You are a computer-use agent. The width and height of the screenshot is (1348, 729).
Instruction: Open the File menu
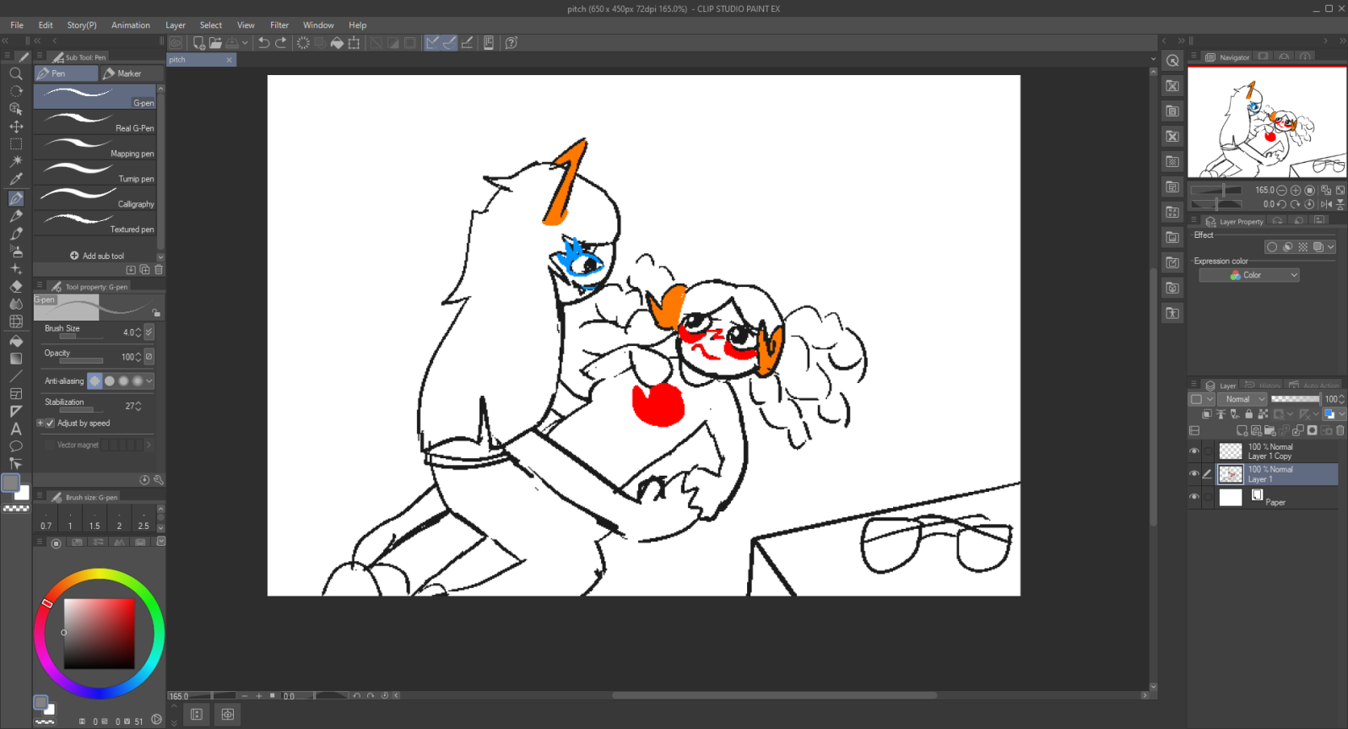click(17, 25)
